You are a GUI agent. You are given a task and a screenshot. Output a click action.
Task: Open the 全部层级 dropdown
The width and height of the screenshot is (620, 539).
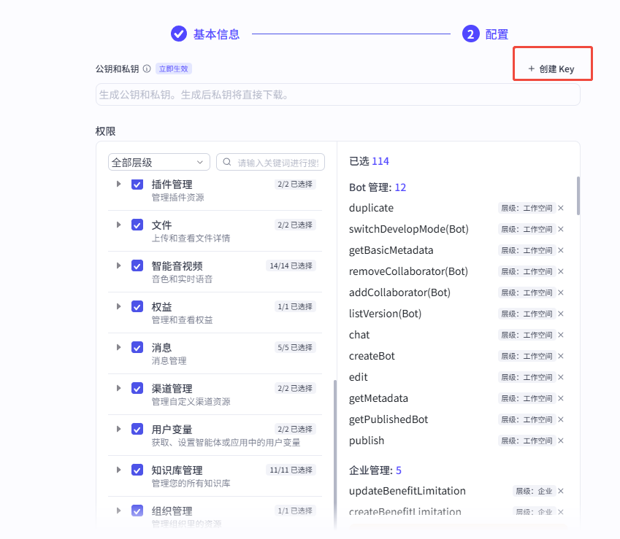click(158, 162)
